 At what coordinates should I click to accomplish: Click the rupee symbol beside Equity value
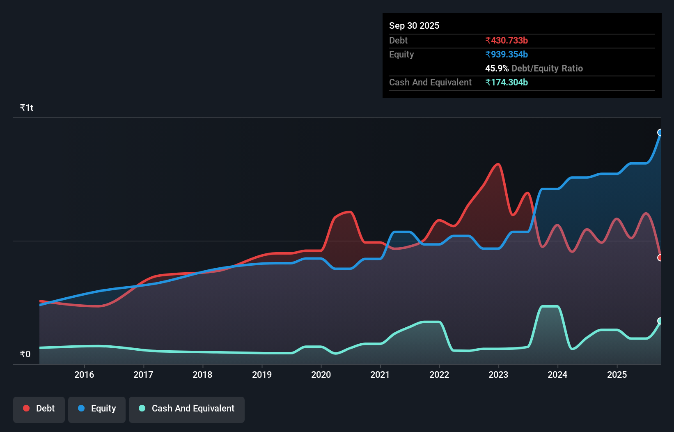(x=488, y=54)
